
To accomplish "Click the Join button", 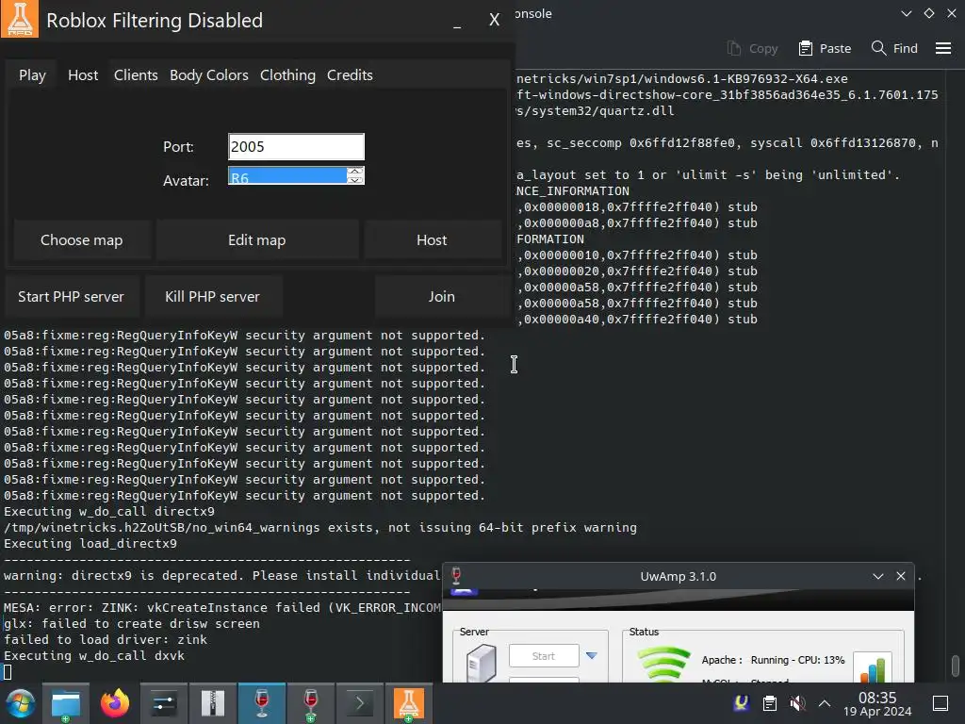I will coord(441,297).
